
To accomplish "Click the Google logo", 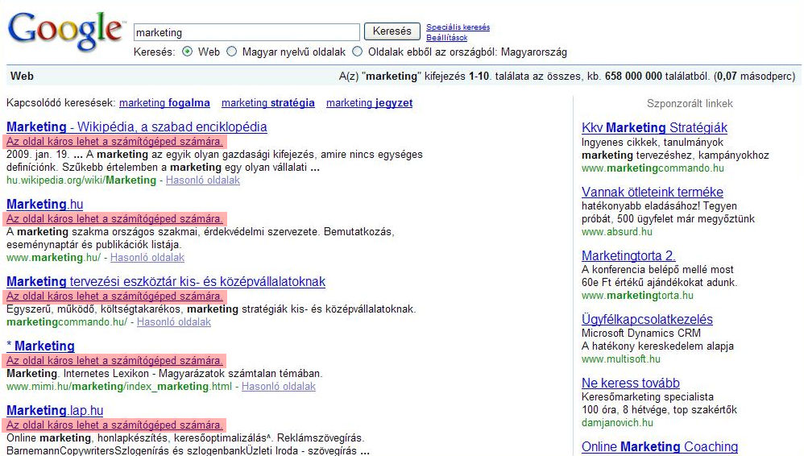I will pyautogui.click(x=66, y=31).
